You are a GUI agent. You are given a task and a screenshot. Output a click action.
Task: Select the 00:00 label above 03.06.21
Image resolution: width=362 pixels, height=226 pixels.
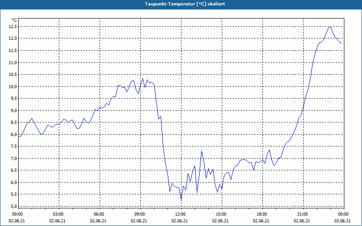(x=344, y=214)
